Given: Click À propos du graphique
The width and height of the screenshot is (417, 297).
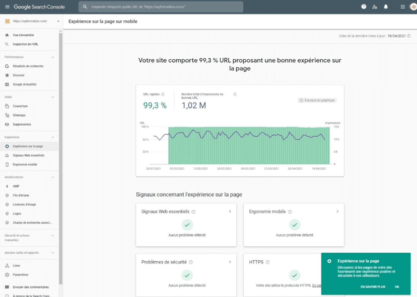Looking at the screenshot, I should point(316,100).
